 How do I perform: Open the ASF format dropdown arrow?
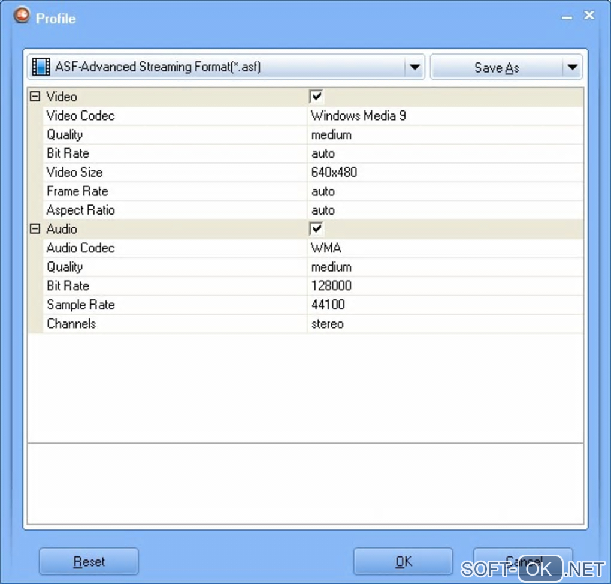[415, 67]
